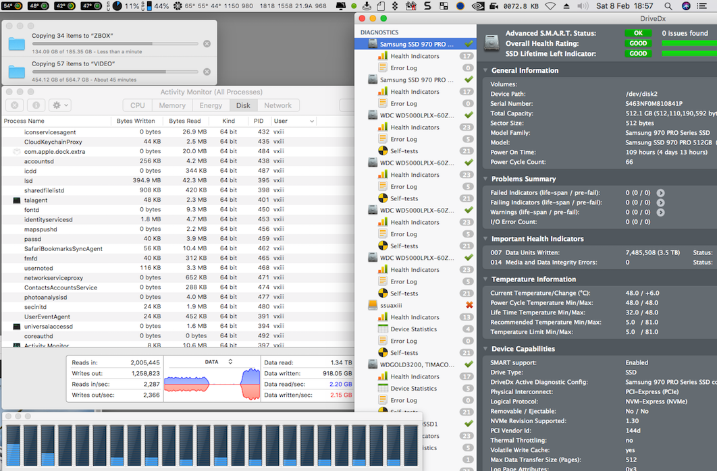This screenshot has width=717, height=471.
Task: Open Device Statistics under WDGOLD3200
Action: click(x=413, y=388)
